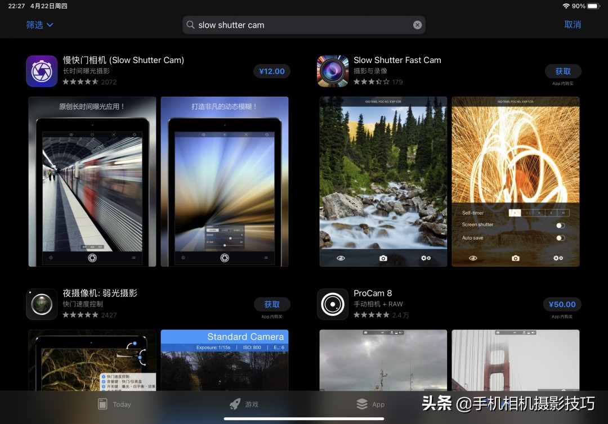
Task: Tap the search magnifier icon
Action: pos(190,25)
